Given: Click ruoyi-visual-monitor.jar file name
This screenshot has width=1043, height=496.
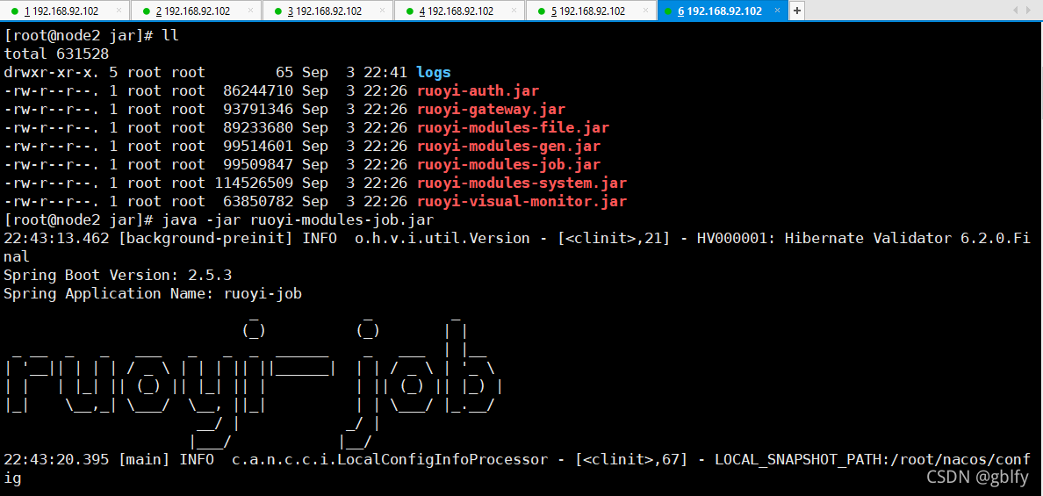Looking at the screenshot, I should (521, 201).
